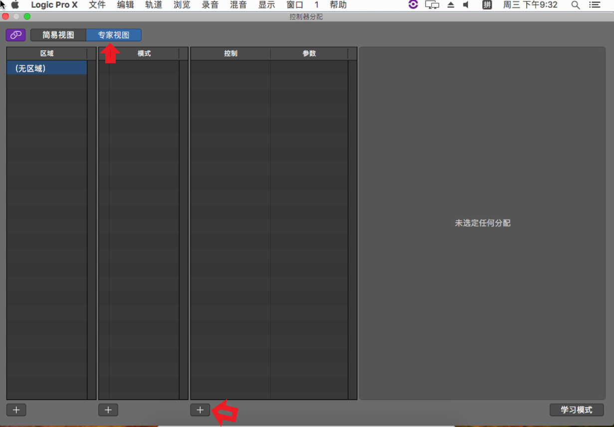This screenshot has height=427, width=614.
Task: Click the volume speaker icon in menu bar
Action: click(x=466, y=5)
